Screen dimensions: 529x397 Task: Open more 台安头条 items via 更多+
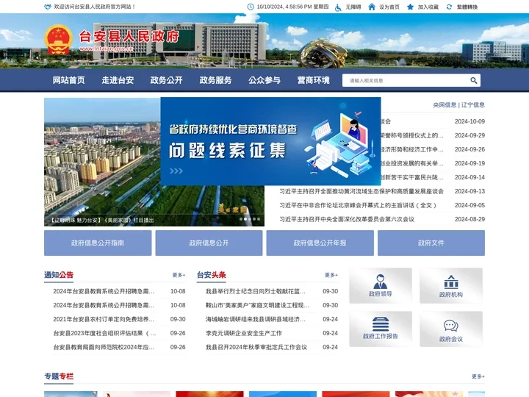click(x=331, y=275)
